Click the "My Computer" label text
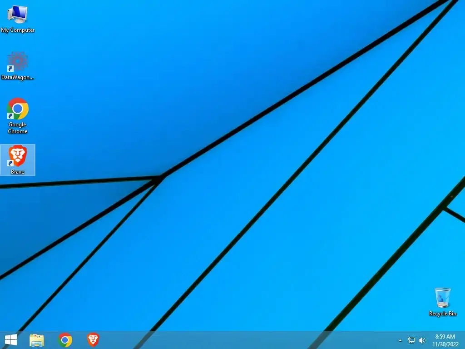Screen dimensions: 465x349 click(x=18, y=30)
